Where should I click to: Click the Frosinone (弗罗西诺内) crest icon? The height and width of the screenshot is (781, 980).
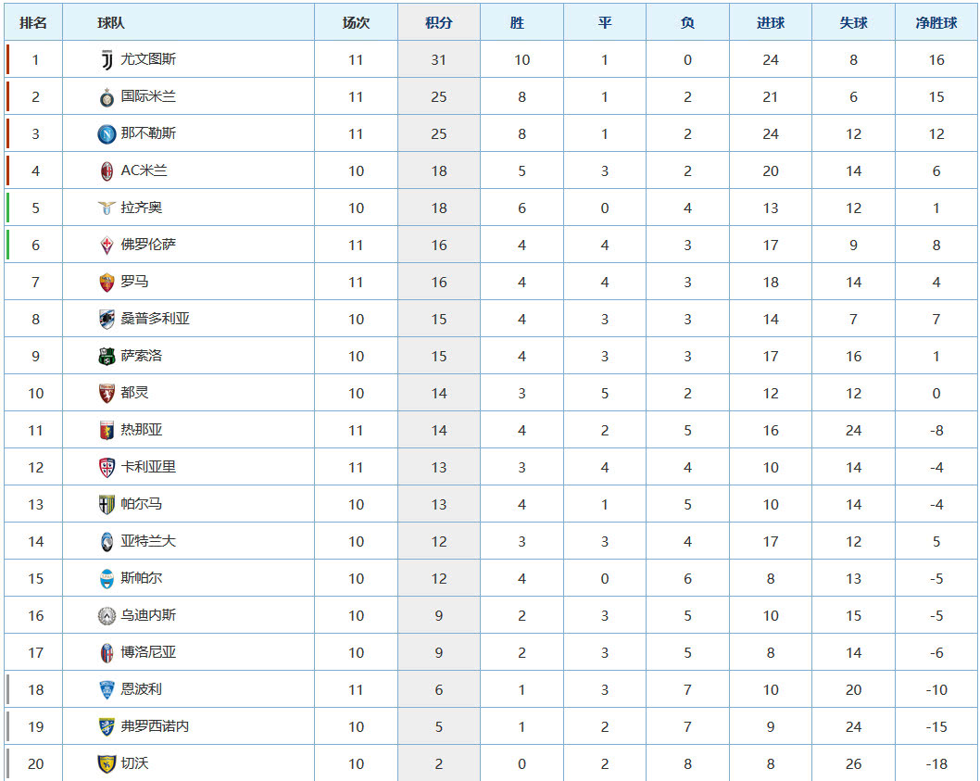(x=107, y=726)
